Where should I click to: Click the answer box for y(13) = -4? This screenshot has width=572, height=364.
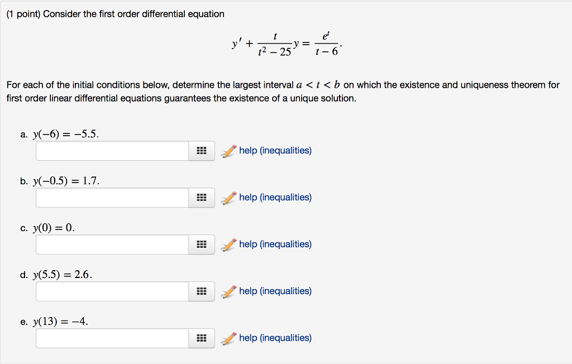pos(112,338)
